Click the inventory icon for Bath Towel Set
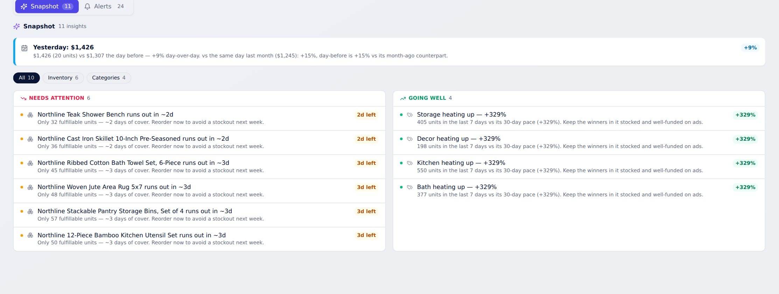779x294 pixels. point(30,163)
